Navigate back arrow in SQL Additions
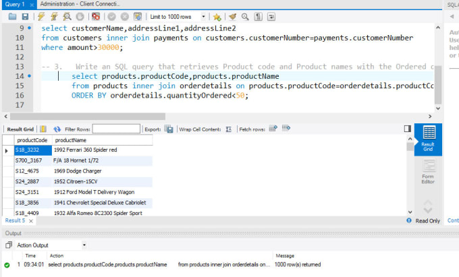Screen dimensions: 459x277 pyautogui.click(x=452, y=17)
